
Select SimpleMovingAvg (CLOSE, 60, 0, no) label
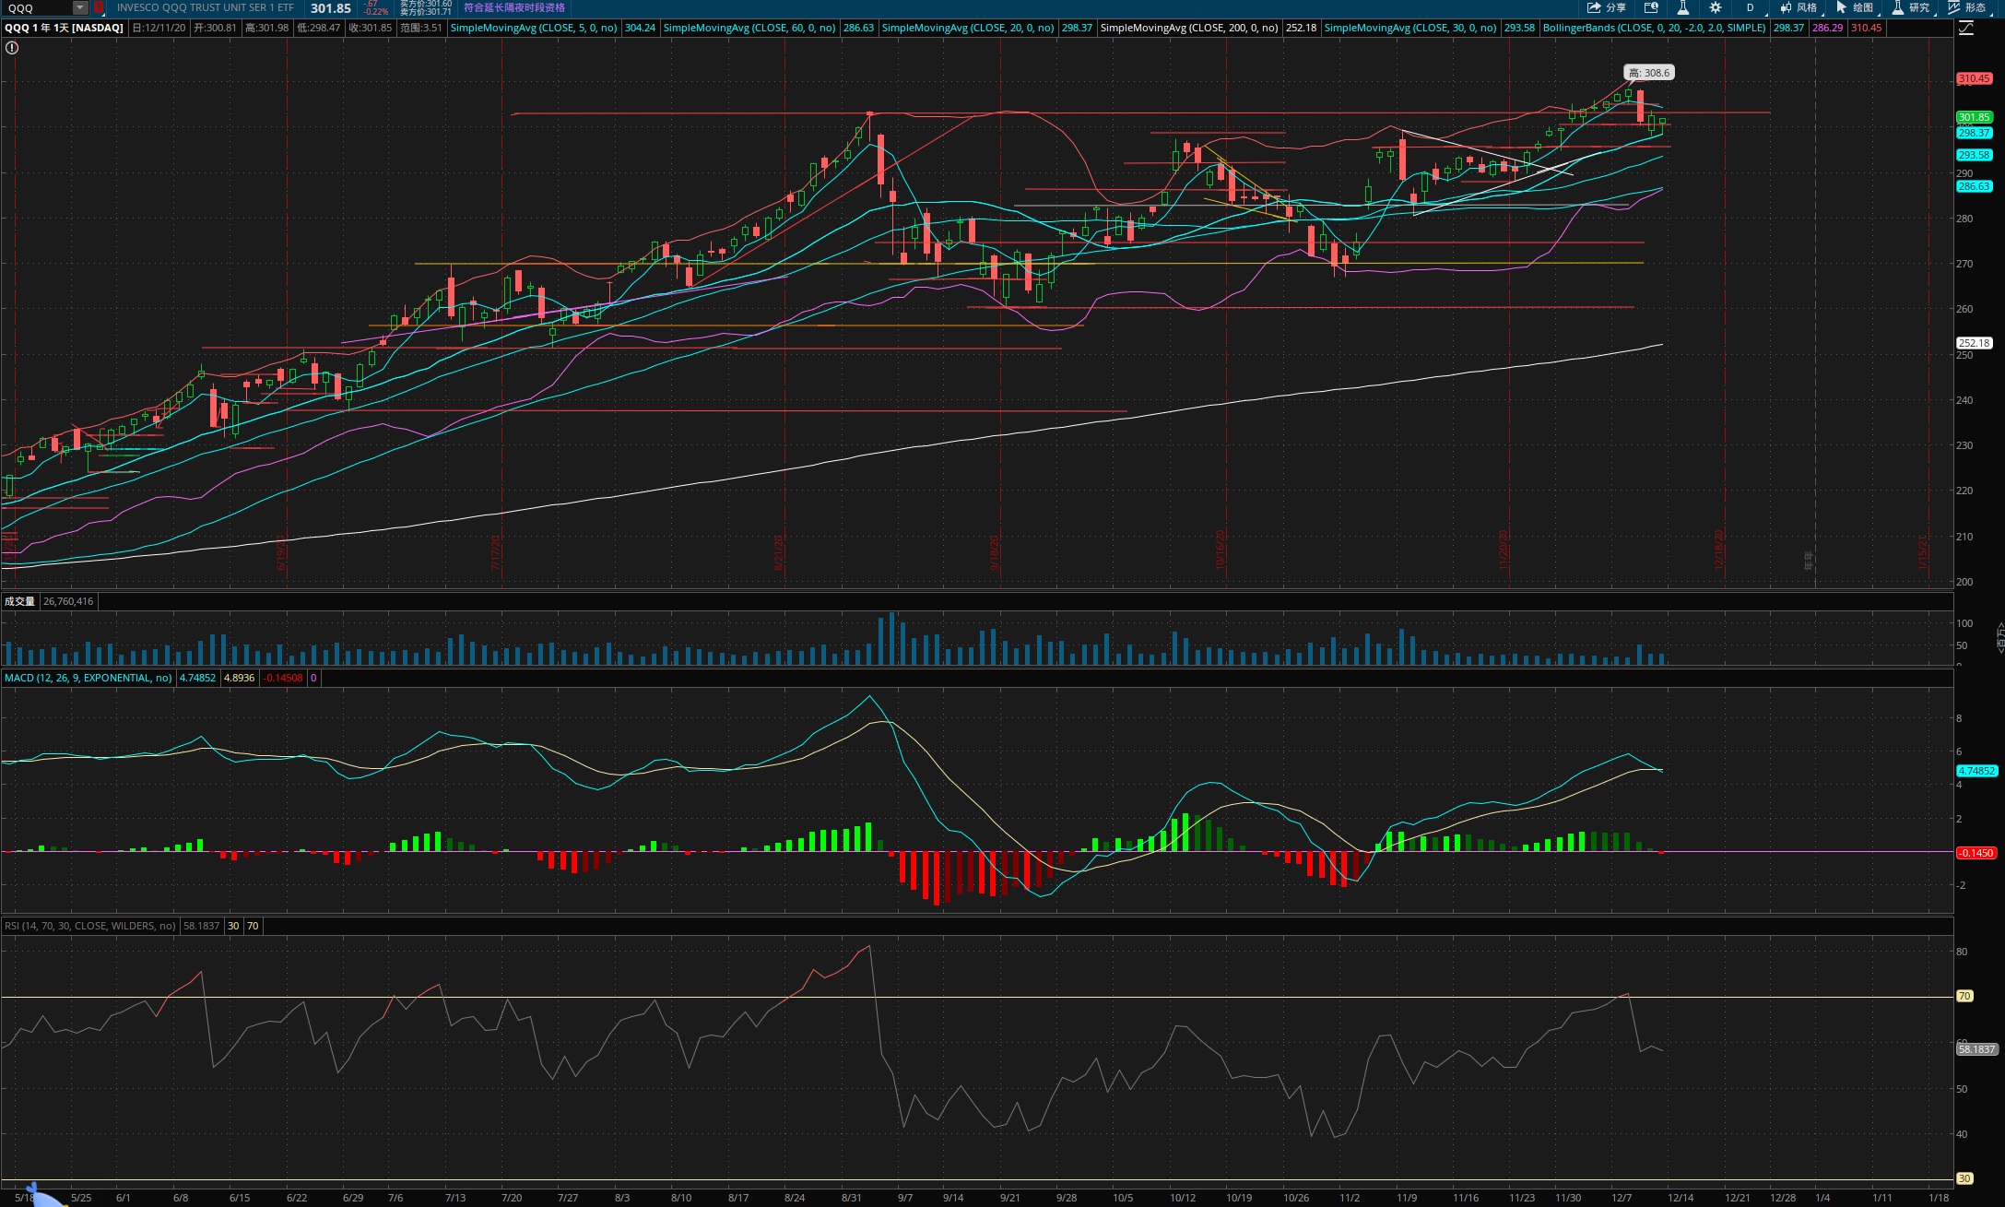pyautogui.click(x=749, y=28)
